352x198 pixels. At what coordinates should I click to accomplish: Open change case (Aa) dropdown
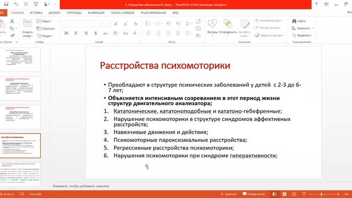[x=126, y=33]
